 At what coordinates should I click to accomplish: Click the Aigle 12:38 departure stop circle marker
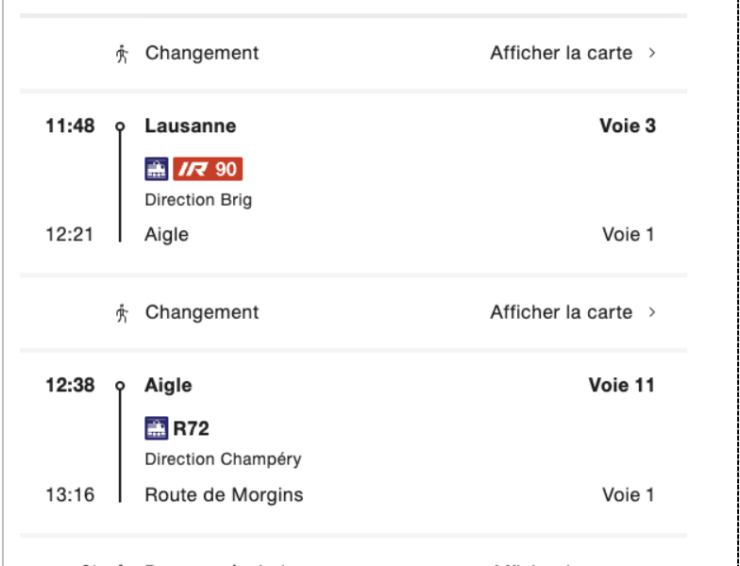coord(120,386)
